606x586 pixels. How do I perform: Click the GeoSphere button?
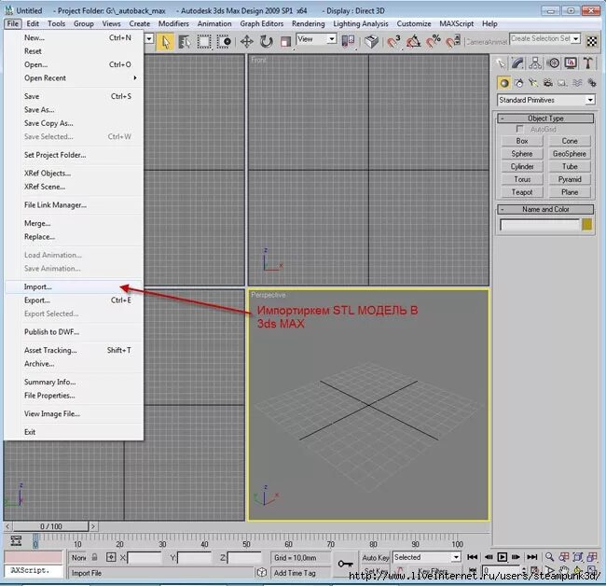[570, 154]
